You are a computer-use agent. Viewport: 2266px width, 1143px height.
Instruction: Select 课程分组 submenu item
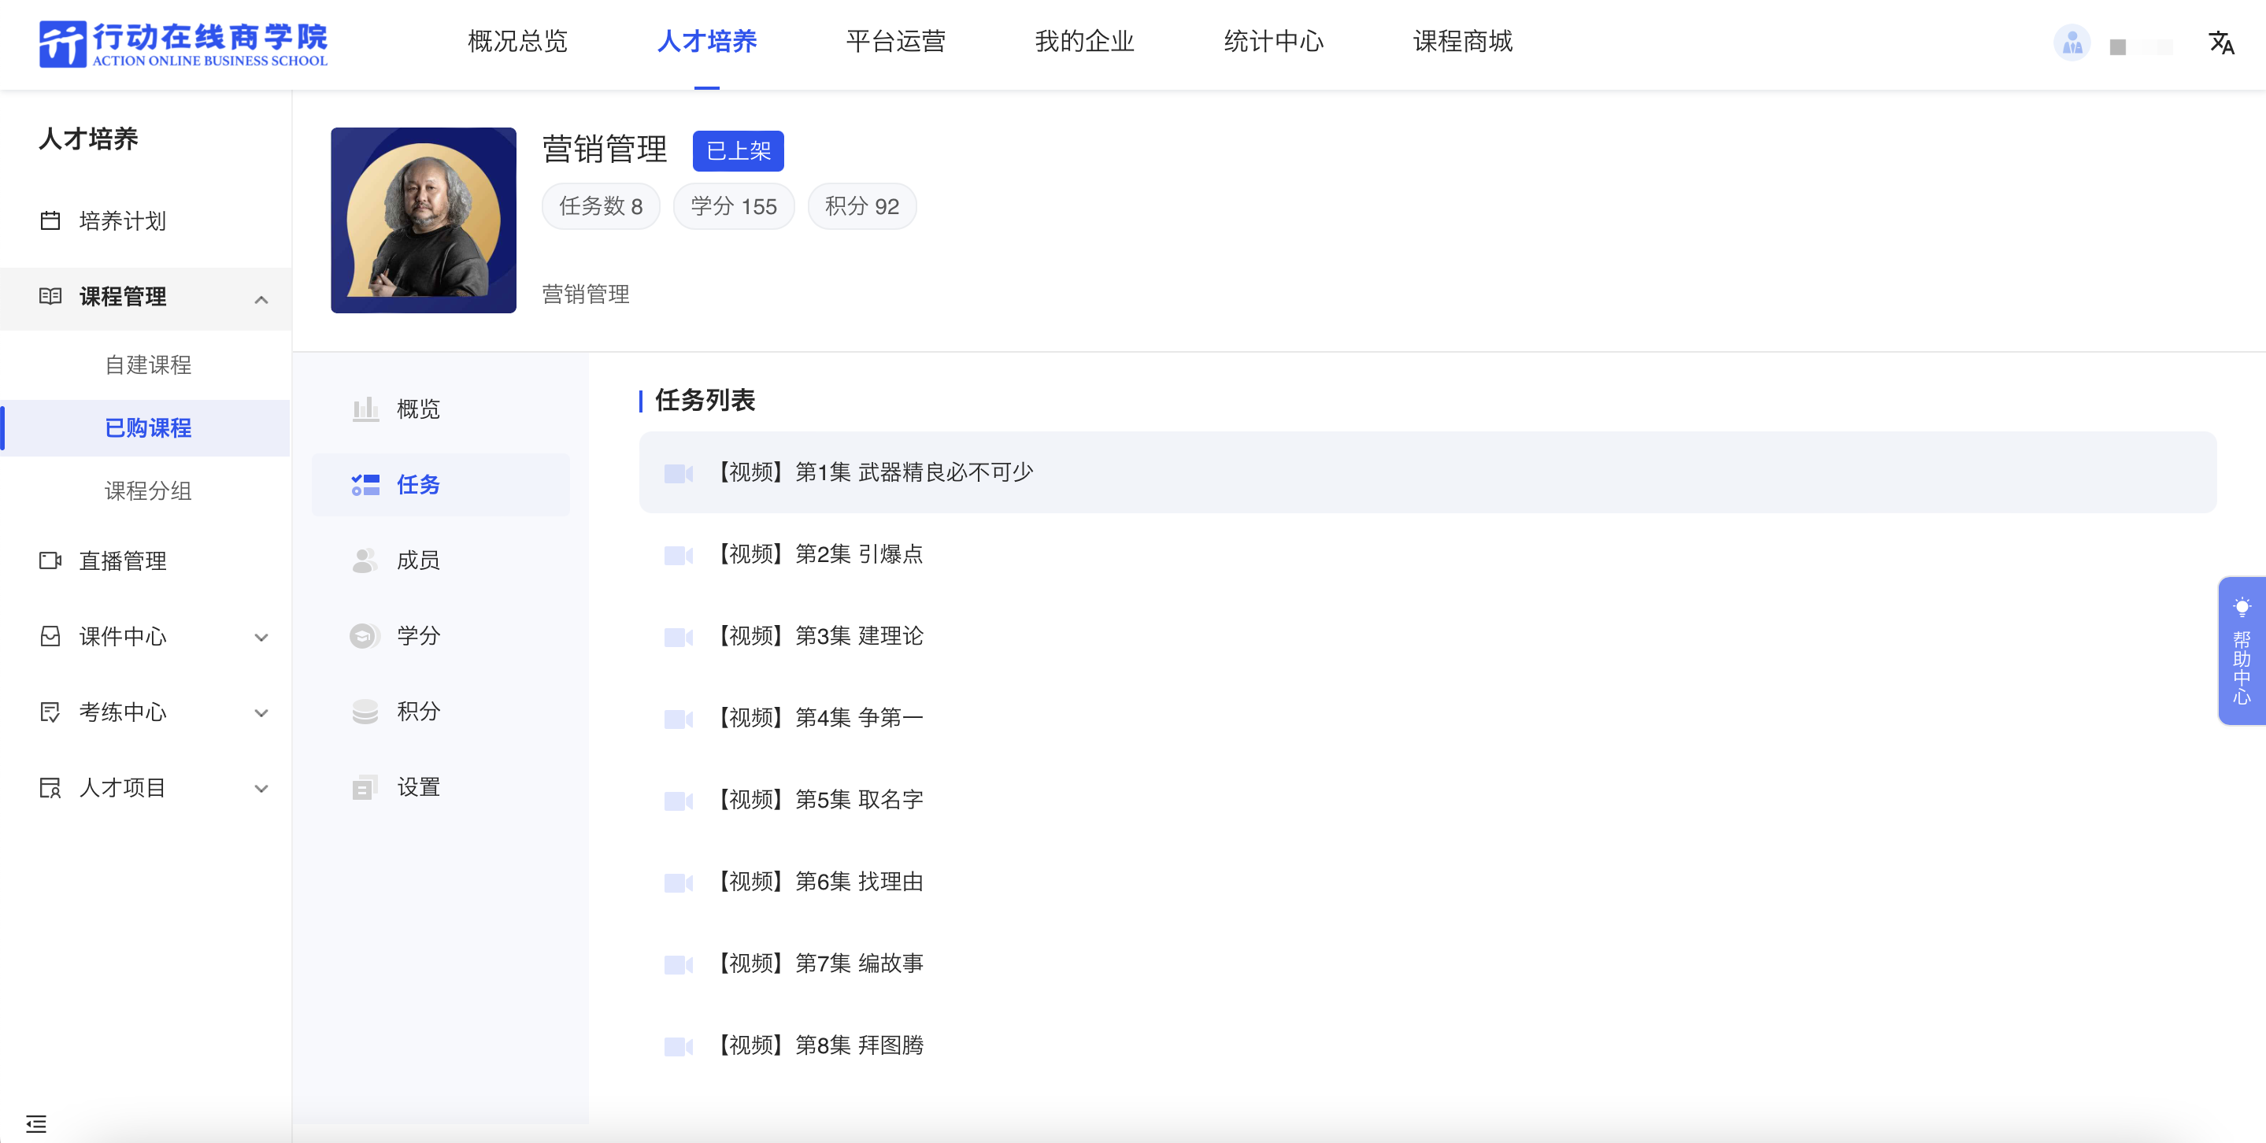(x=148, y=490)
